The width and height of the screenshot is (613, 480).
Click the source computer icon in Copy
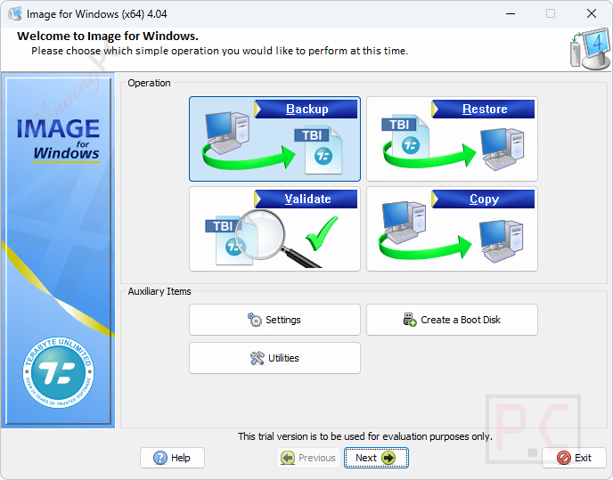pyautogui.click(x=404, y=222)
